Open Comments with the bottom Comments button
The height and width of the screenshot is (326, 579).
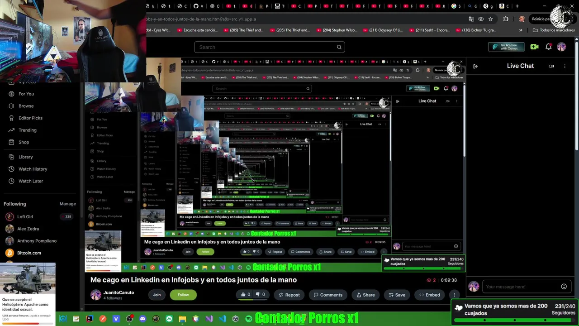(328, 295)
